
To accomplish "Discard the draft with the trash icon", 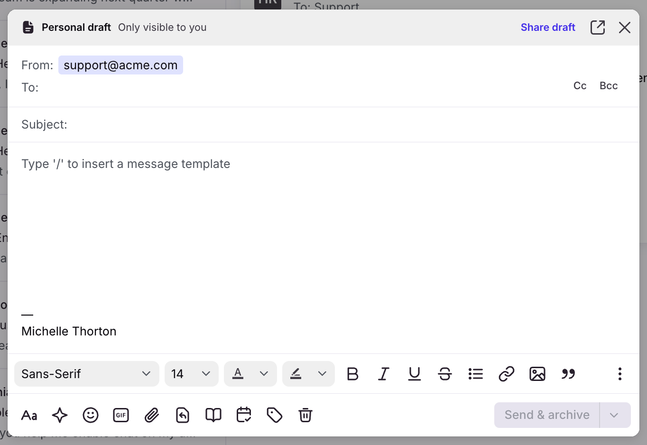I will [x=305, y=415].
